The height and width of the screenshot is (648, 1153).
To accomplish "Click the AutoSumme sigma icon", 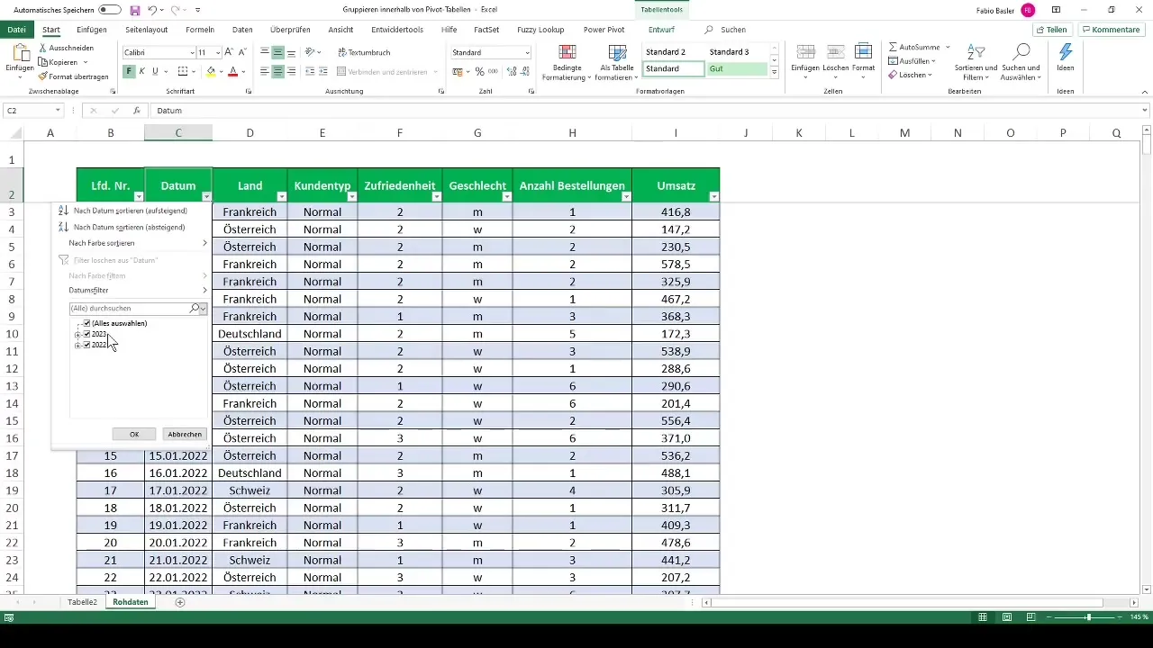I will (893, 47).
